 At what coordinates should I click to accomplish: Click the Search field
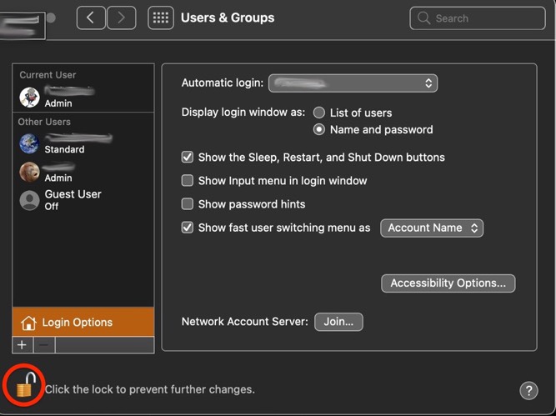pos(477,18)
